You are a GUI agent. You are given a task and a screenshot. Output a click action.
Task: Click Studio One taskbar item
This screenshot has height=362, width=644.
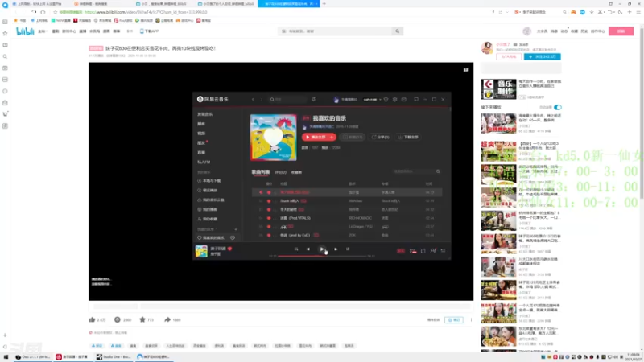click(x=114, y=356)
